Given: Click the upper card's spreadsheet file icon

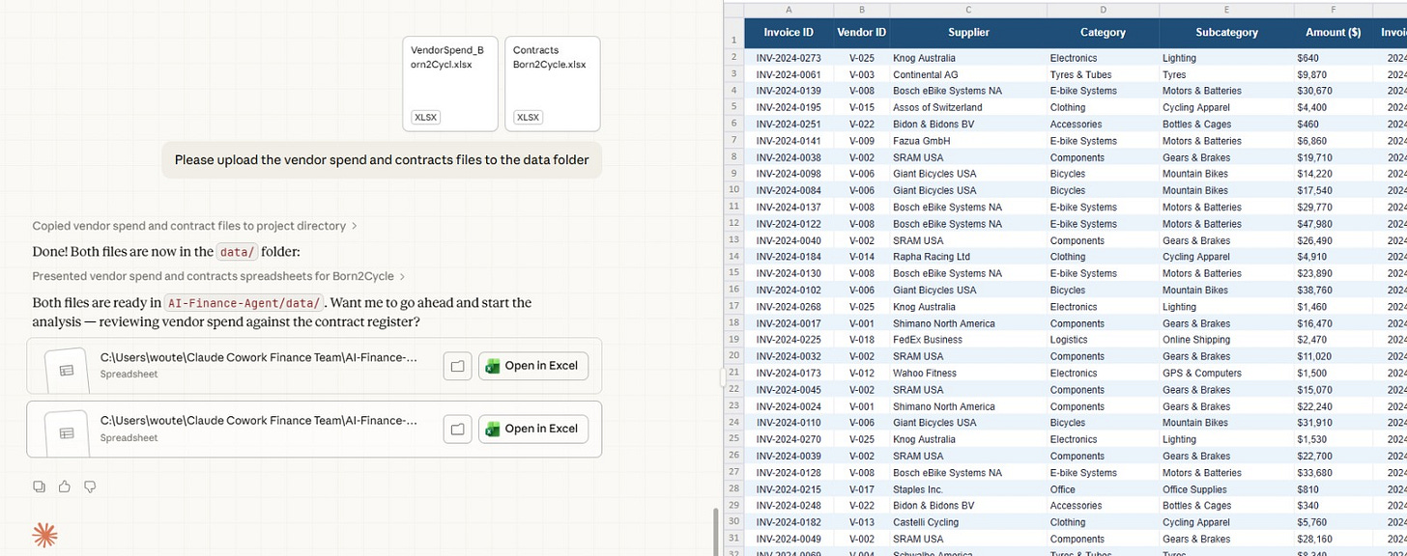Looking at the screenshot, I should [x=67, y=369].
